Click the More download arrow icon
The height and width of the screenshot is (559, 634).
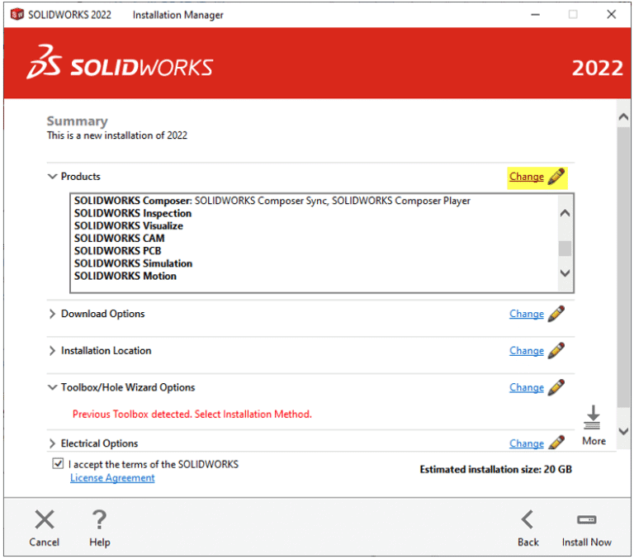(x=593, y=418)
